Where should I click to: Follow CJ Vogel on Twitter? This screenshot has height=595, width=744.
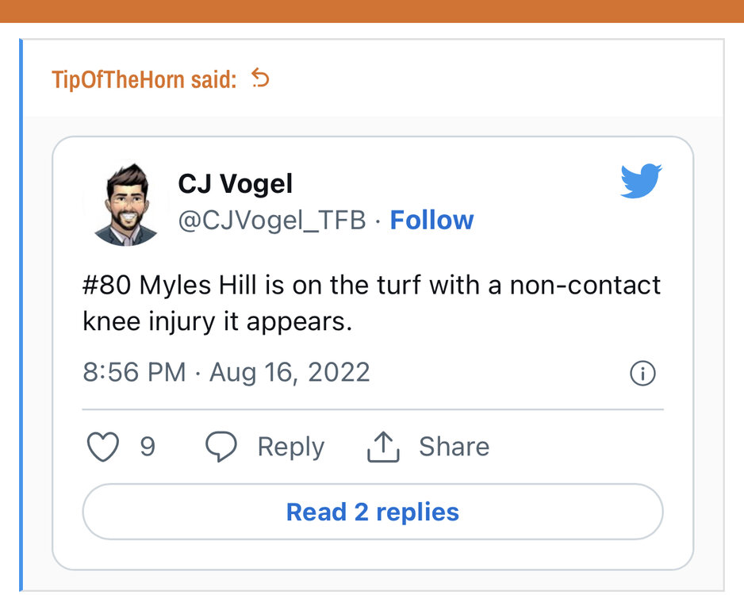(x=431, y=220)
